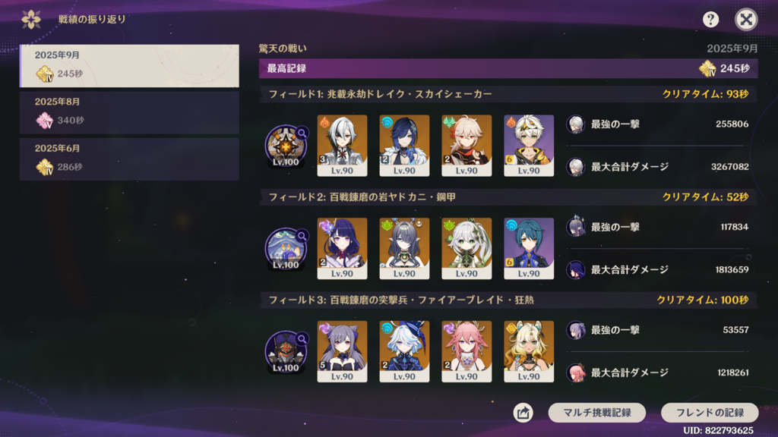Select the 2025年9月 record tab

coord(129,66)
